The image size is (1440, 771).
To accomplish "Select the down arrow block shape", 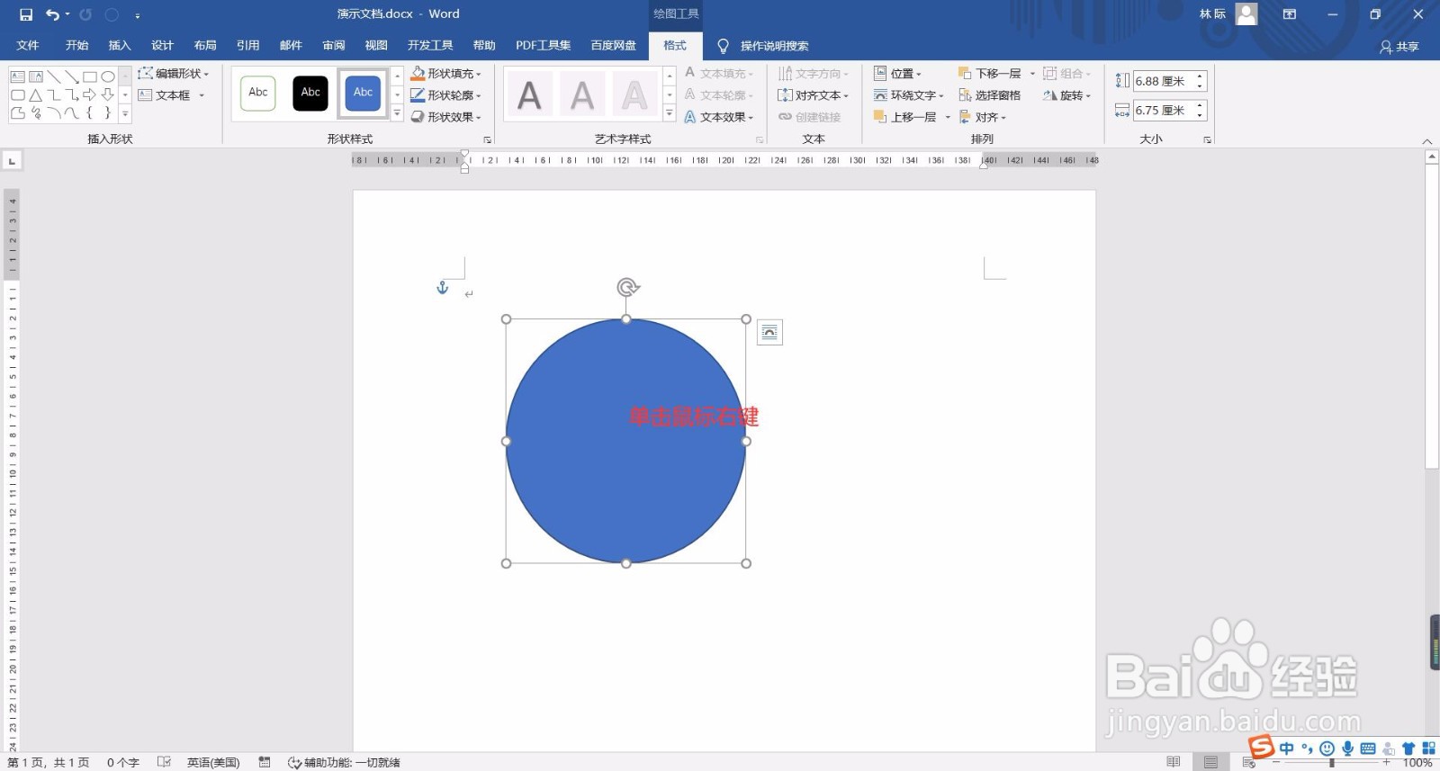I will point(108,94).
